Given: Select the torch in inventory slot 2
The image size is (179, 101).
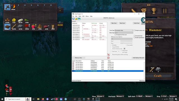Looking at the screenshot, I should [14, 7].
